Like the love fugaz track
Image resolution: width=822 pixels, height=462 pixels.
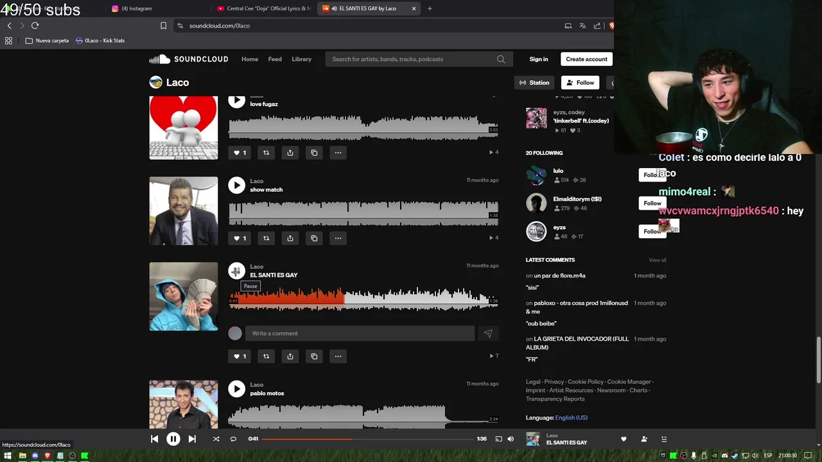240,153
